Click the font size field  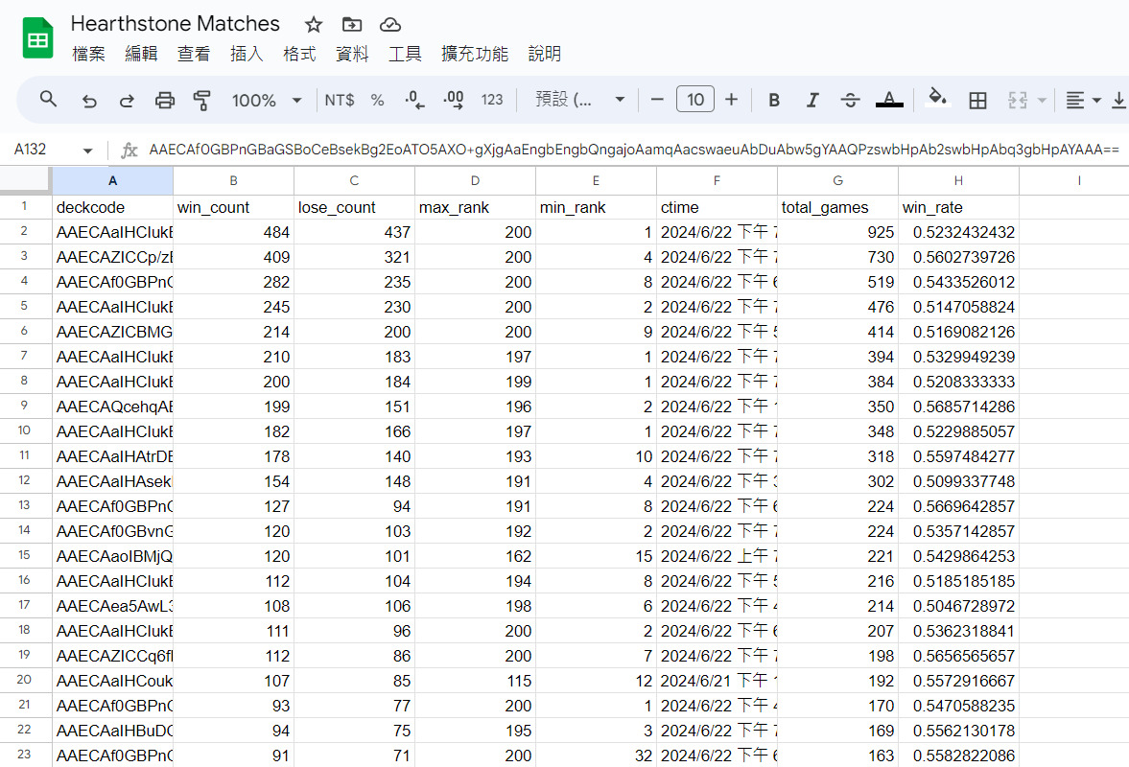click(694, 100)
